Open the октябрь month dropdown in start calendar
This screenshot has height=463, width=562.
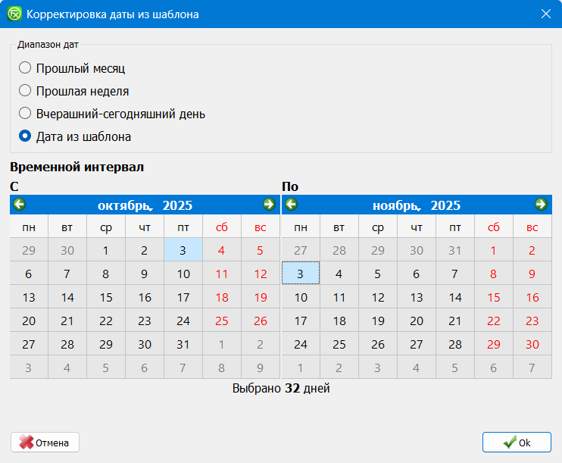coord(126,205)
